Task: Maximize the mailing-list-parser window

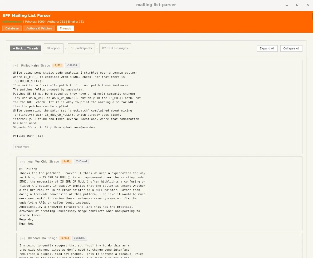Action: point(297,5)
